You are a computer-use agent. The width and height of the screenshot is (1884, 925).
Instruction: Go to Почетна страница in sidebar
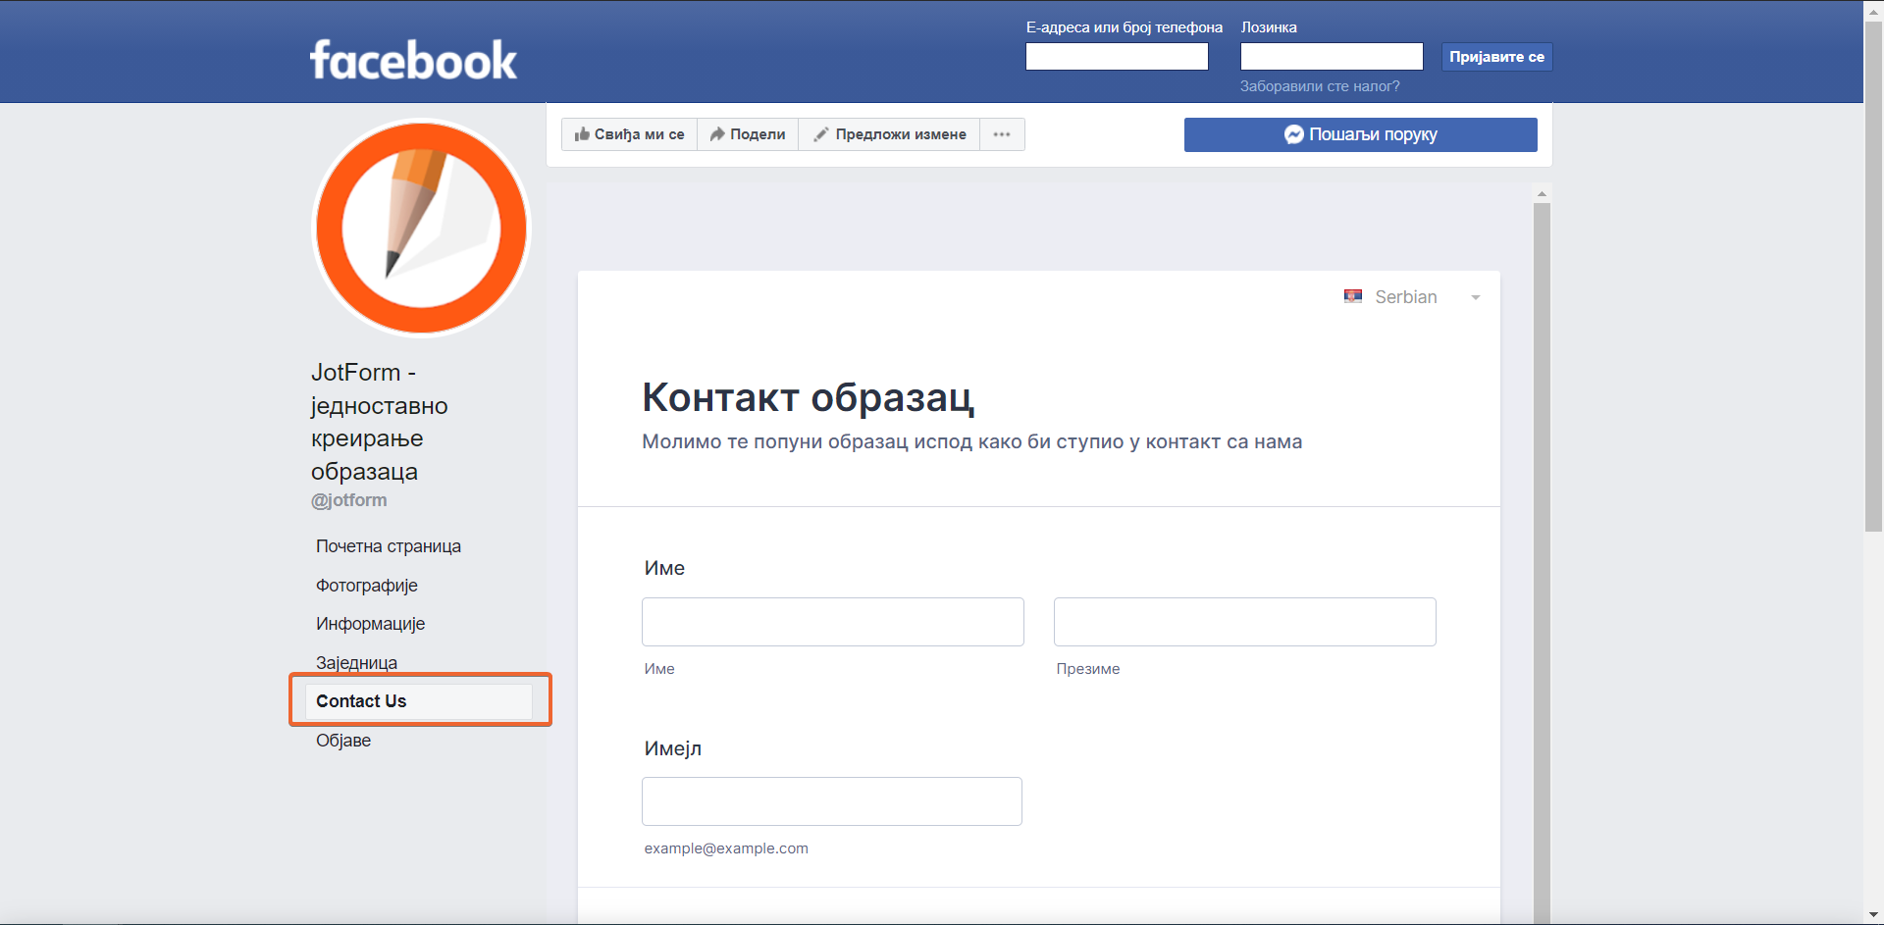click(x=389, y=546)
